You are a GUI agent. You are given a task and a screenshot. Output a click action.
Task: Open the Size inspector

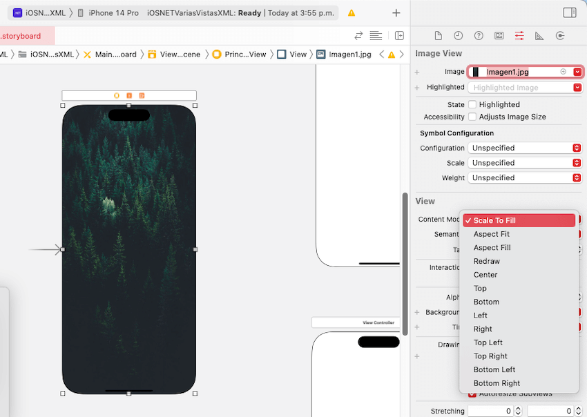pos(539,35)
